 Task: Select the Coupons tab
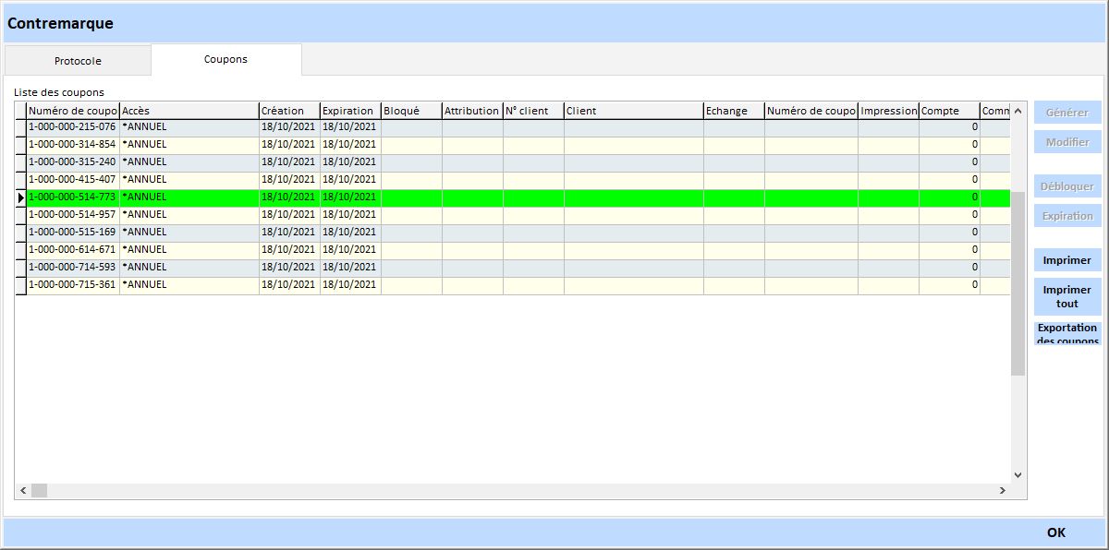point(225,59)
